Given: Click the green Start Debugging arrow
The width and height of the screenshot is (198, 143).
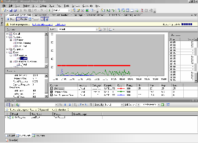Looking at the screenshot, I should pyautogui.click(x=49, y=10).
